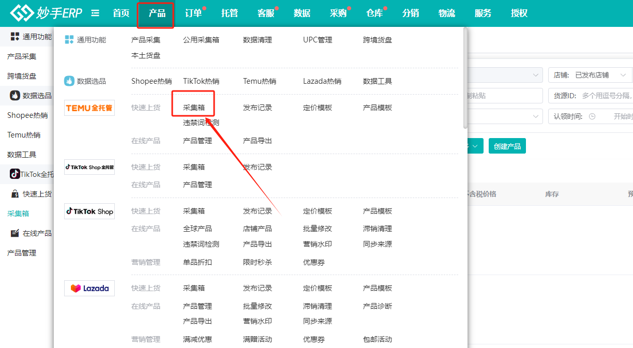Open 包邮活动 link
Image resolution: width=633 pixels, height=348 pixels.
click(378, 339)
